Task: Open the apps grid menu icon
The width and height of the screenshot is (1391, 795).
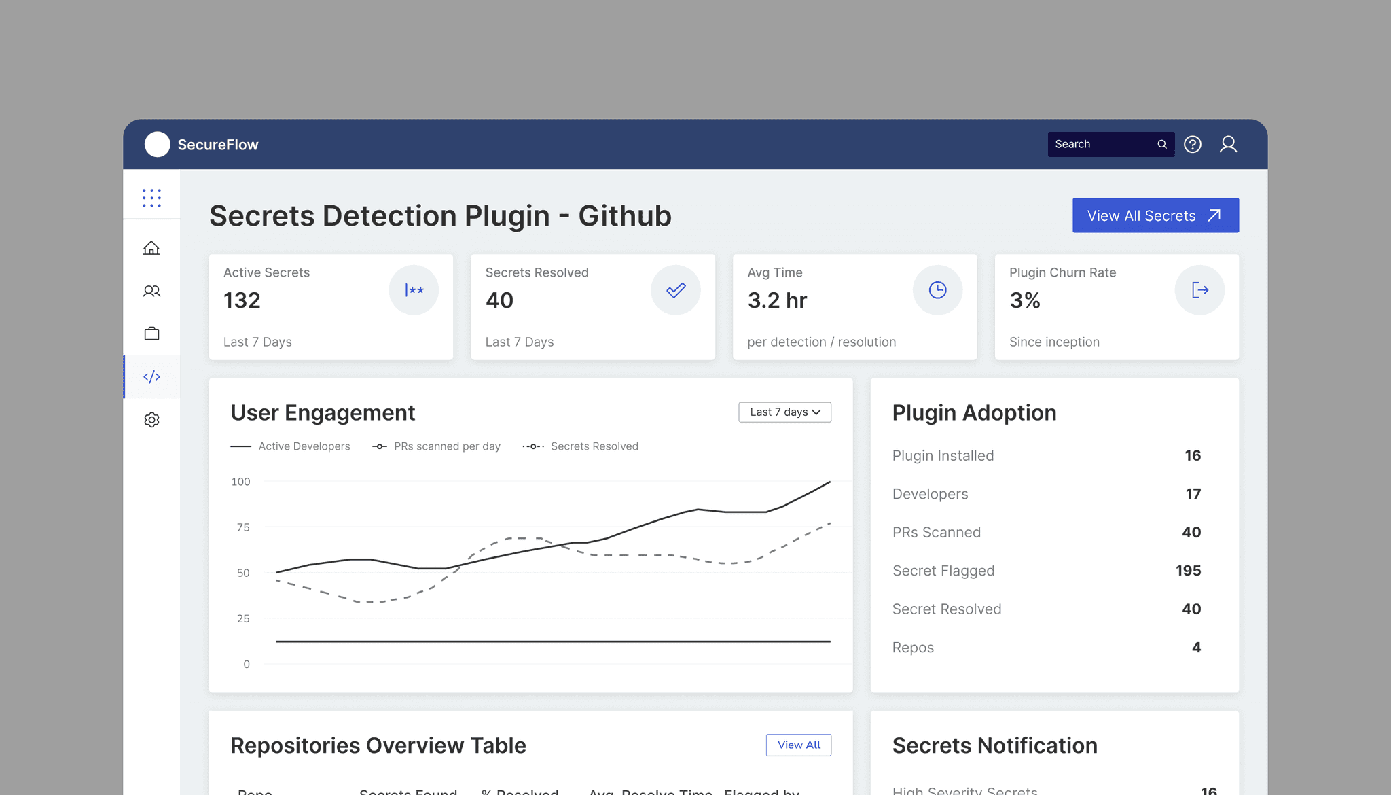Action: pyautogui.click(x=151, y=198)
